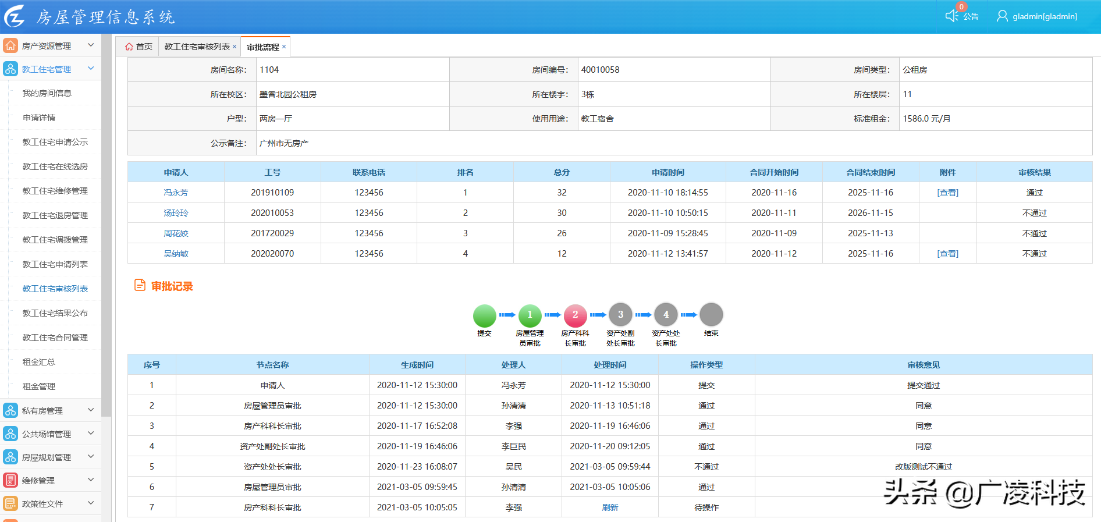
Task: Open applicant 冯永芳 link
Action: click(x=176, y=193)
